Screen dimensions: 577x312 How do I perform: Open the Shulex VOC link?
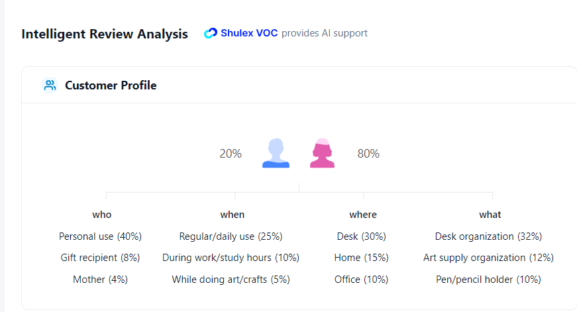tap(249, 33)
